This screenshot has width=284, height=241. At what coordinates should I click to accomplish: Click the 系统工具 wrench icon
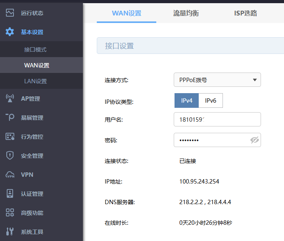pyautogui.click(x=10, y=232)
